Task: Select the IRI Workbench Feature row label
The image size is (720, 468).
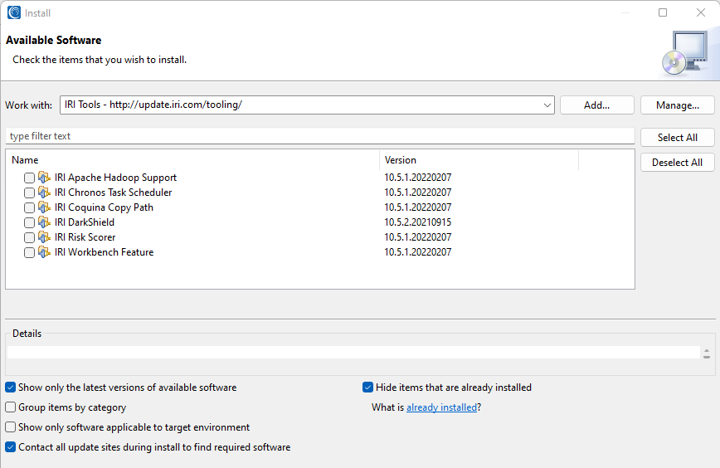Action: point(104,252)
